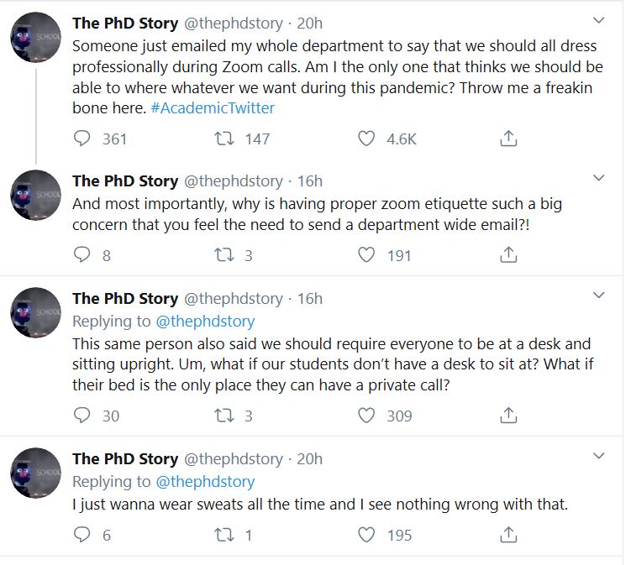Open the #AcademicTwitter hashtag
Screen dimensions: 631x565
coord(213,107)
